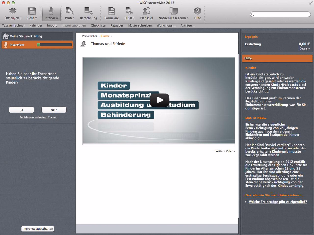Play the Kinder video
The height and width of the screenshot is (235, 314).
pos(160,100)
